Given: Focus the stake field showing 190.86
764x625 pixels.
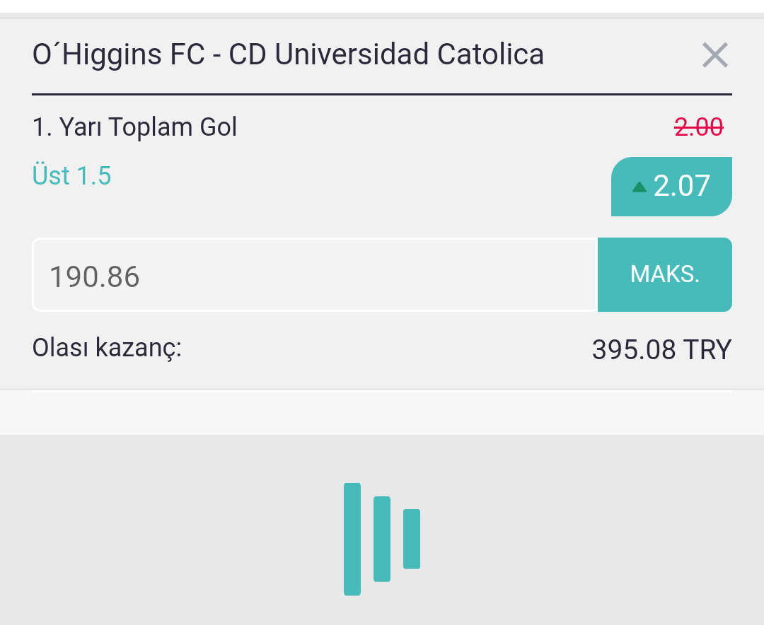Looking at the screenshot, I should [315, 275].
